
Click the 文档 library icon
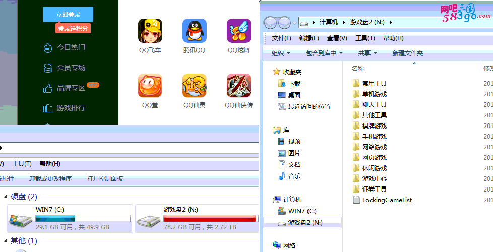[282, 164]
